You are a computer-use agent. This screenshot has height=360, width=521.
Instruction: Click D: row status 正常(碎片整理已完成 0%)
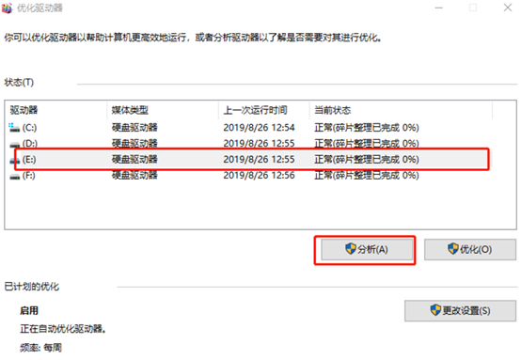click(367, 144)
